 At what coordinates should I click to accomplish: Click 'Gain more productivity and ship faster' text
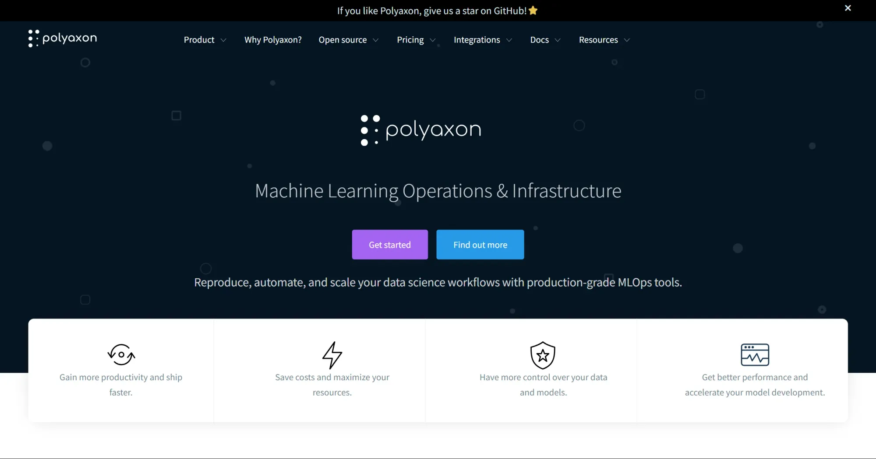(121, 385)
